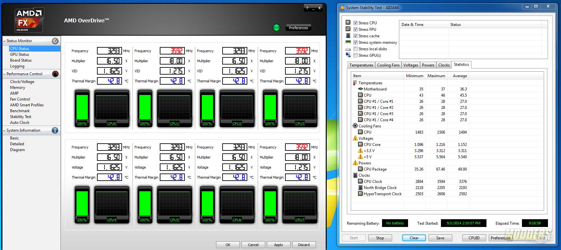Viewport: 561px width, 250px height.
Task: Switch to the Temperatures tab
Action: coord(361,65)
